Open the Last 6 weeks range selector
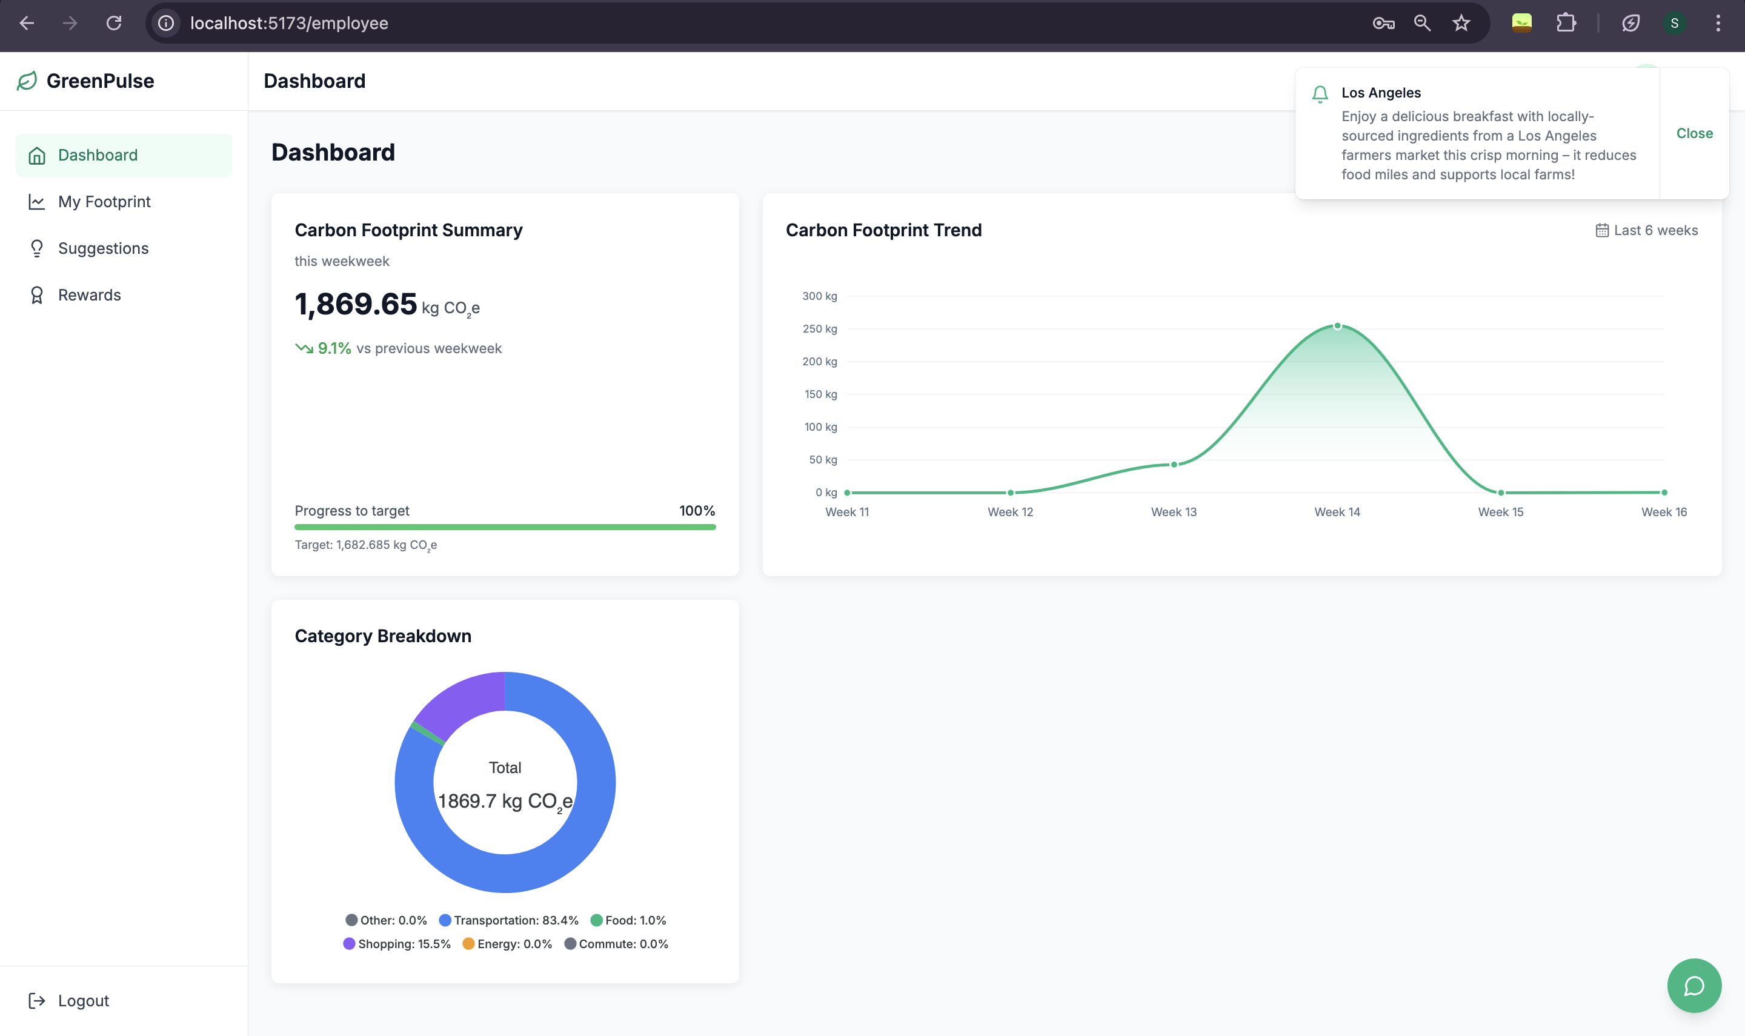This screenshot has height=1036, width=1745. [1646, 230]
